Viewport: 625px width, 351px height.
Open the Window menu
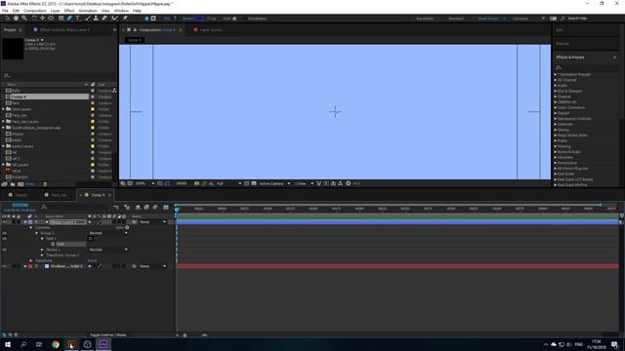click(121, 11)
